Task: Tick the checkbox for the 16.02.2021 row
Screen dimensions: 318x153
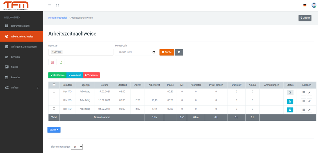Action: (54, 100)
